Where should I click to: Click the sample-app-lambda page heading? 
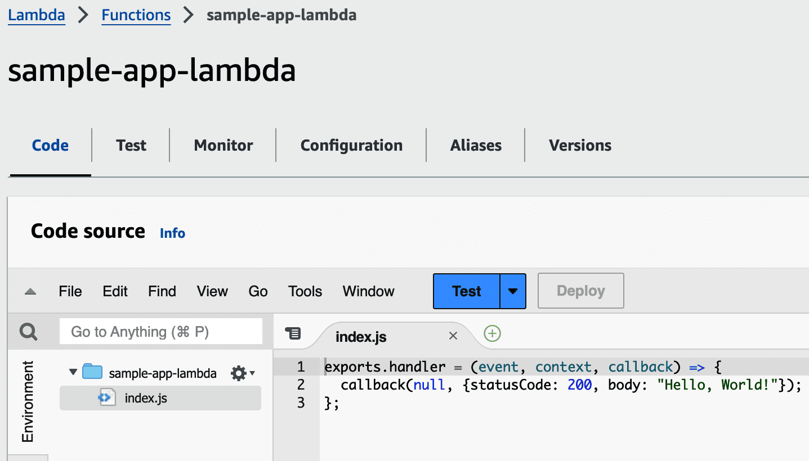point(152,71)
